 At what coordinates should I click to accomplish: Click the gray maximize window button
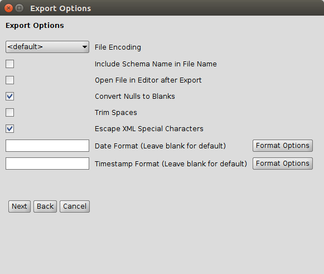pos(19,8)
